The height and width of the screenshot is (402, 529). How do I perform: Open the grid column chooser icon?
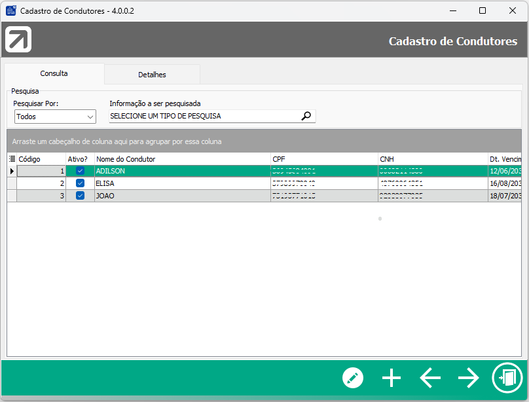click(x=12, y=158)
